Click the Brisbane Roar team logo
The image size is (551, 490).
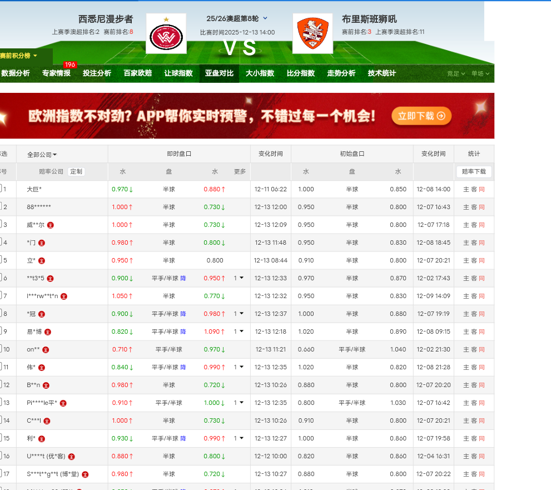312,33
